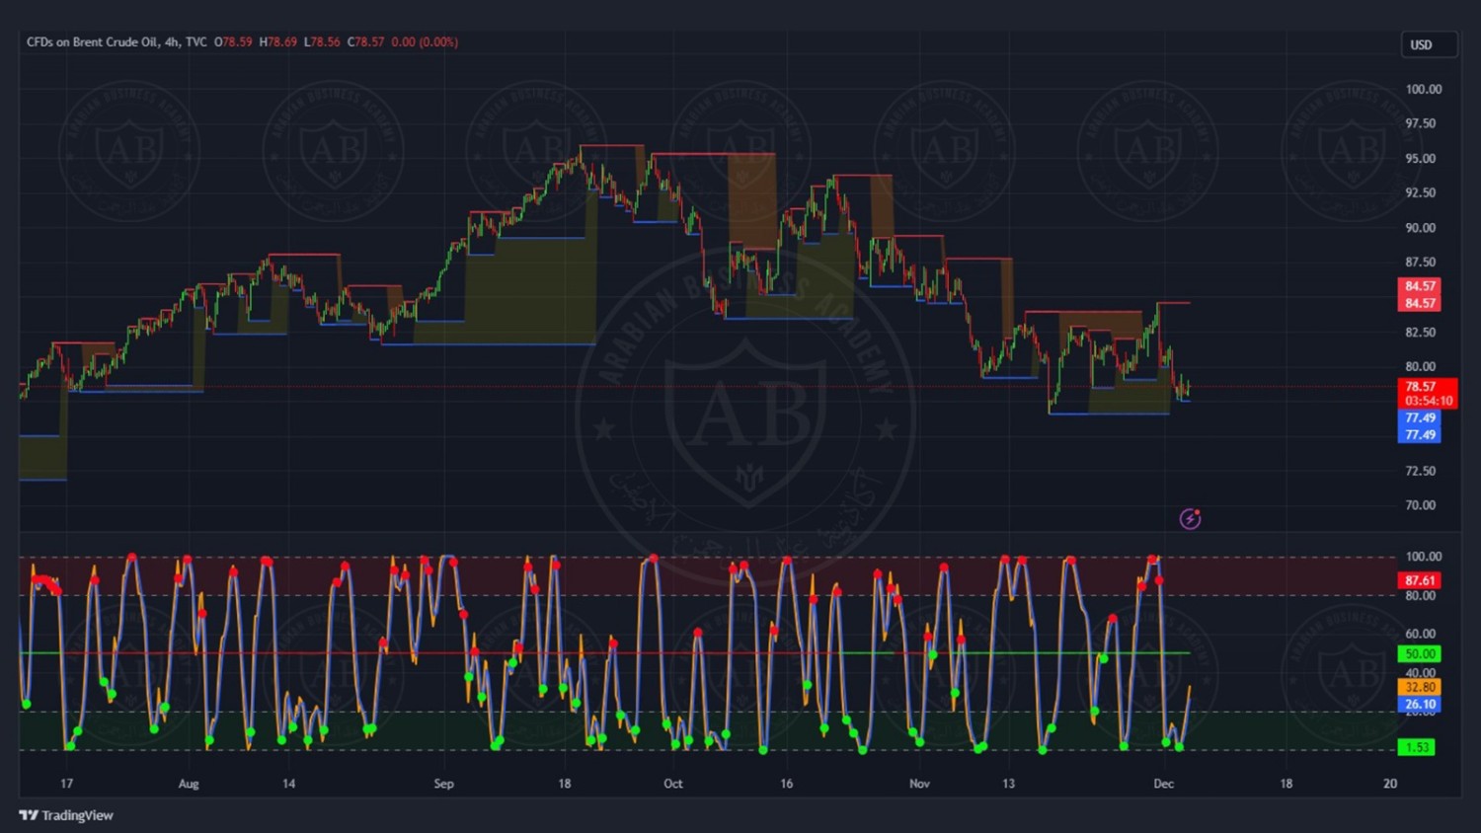Click the 72.50 price scale label
Viewport: 1481px width, 833px height.
tap(1420, 471)
